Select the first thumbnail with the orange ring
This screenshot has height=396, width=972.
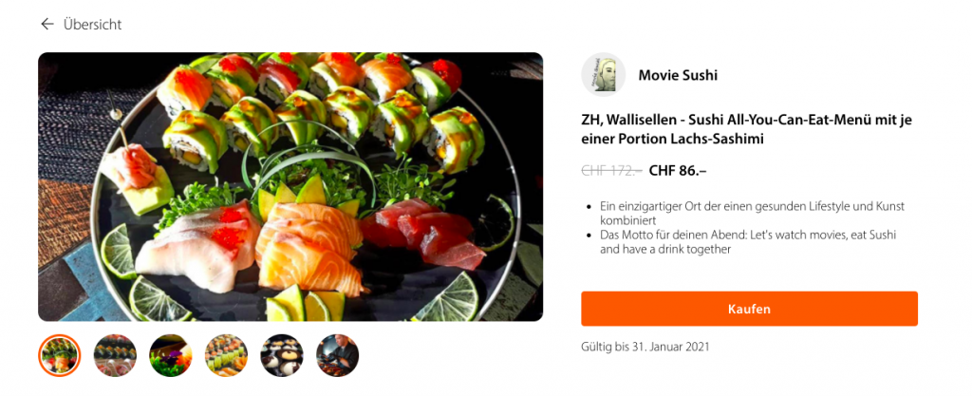click(60, 355)
